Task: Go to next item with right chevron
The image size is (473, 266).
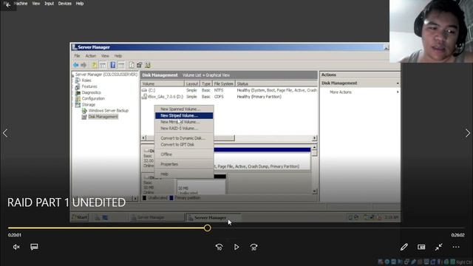Action: (468, 133)
